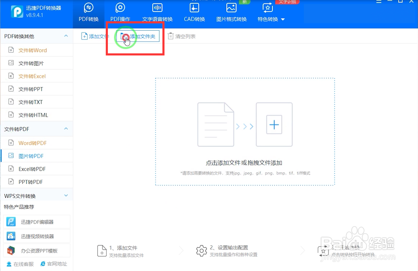Viewport: 418px width, 271px height.
Task: Click the icon beside Excel转PDF
Action: click(x=11, y=168)
